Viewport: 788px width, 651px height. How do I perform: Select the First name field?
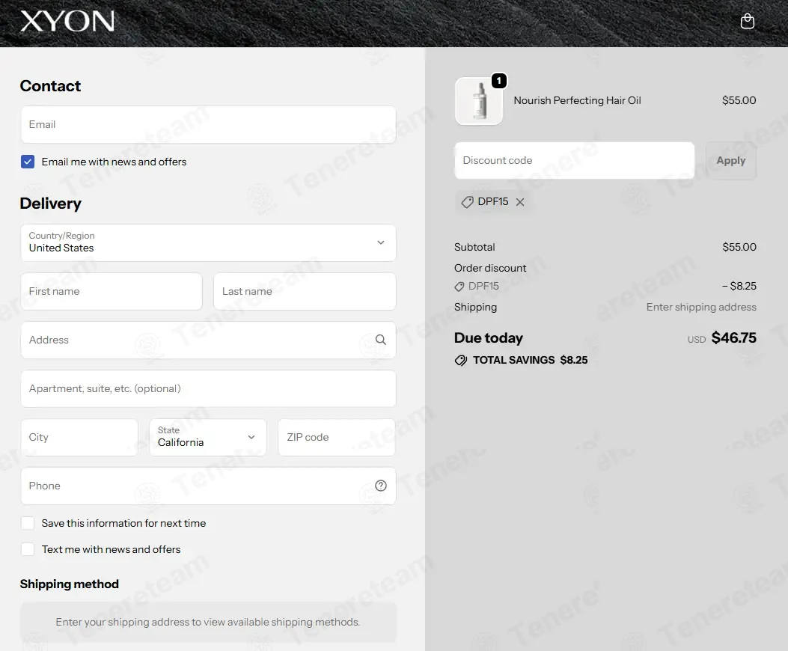[x=112, y=292]
